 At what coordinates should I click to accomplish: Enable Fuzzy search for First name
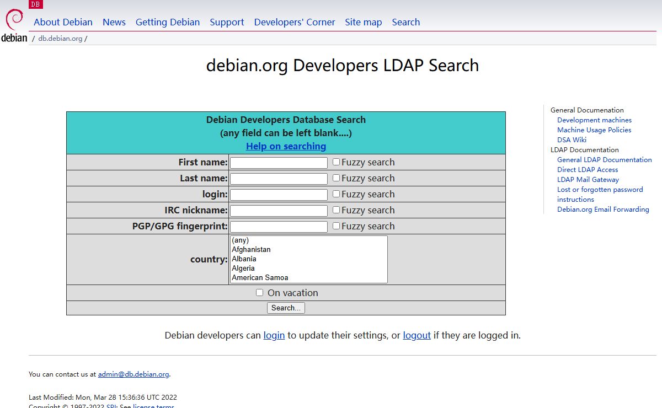point(336,162)
